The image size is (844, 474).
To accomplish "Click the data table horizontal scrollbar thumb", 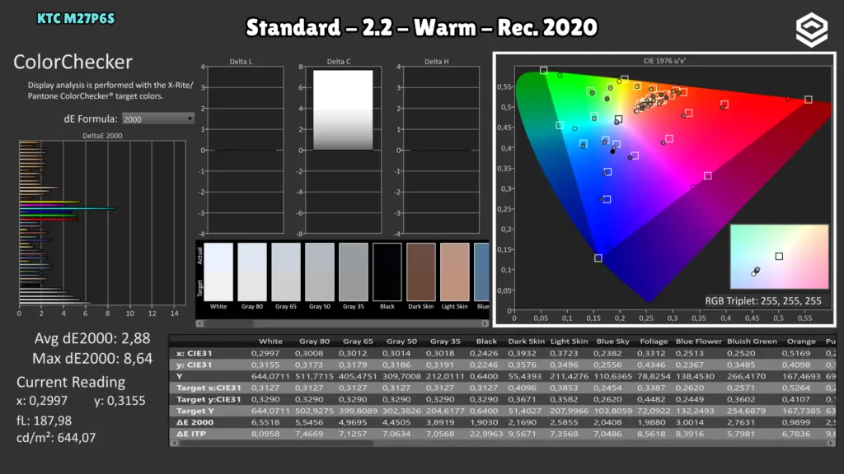I will 275,444.
